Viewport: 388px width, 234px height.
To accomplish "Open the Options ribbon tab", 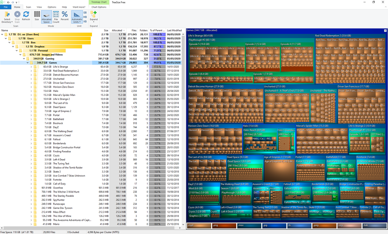I will pos(52,7).
